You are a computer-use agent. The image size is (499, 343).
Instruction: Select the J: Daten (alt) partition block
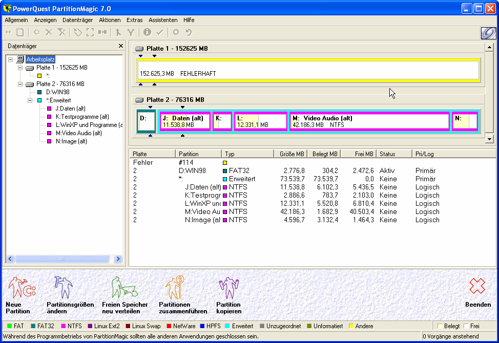click(185, 121)
